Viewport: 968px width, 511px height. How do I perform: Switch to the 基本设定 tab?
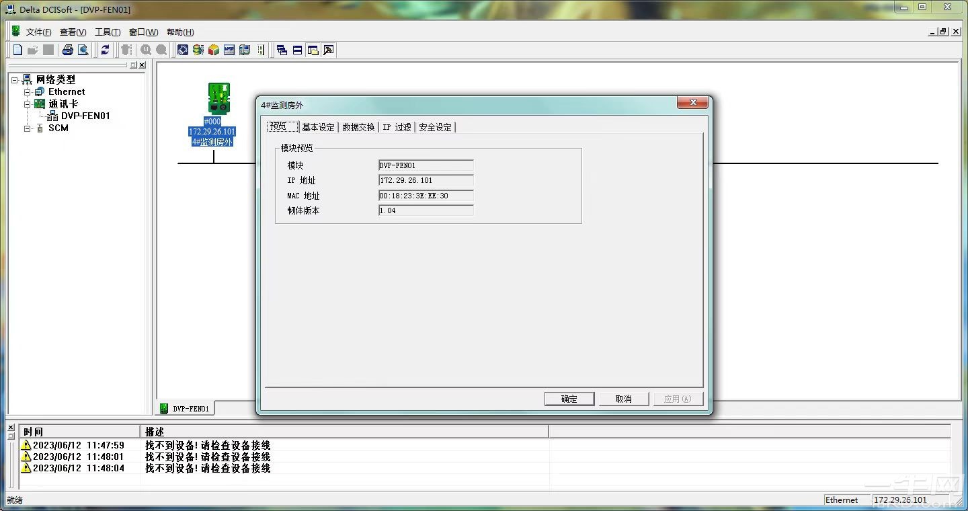[318, 127]
